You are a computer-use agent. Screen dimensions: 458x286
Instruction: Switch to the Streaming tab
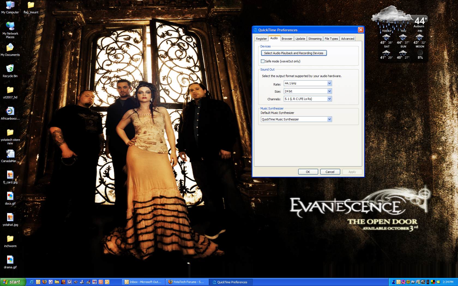tap(315, 39)
